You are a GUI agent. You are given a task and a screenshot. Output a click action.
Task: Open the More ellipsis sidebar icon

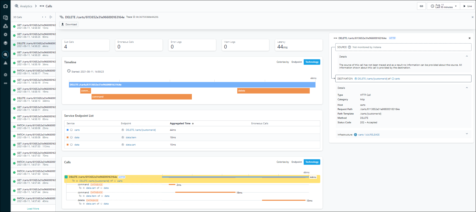coord(5,83)
